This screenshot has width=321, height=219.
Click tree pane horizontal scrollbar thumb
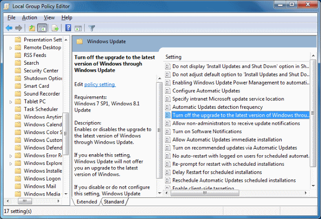tap(25, 201)
